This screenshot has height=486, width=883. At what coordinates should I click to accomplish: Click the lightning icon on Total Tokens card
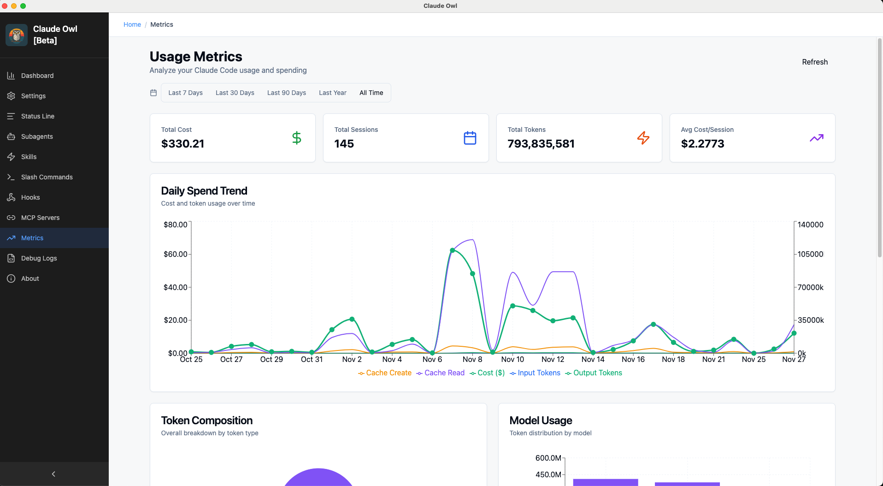click(643, 138)
